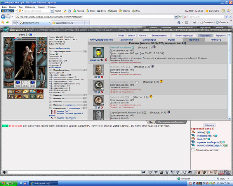Click the circular icon left of chat input
Viewport: 233px width, 186px height.
click(4, 172)
